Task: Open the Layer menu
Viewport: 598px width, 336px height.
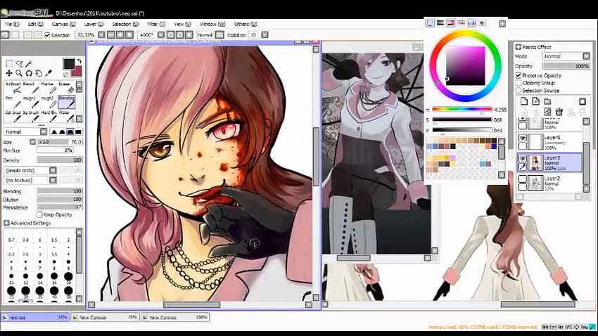Action: [x=94, y=24]
